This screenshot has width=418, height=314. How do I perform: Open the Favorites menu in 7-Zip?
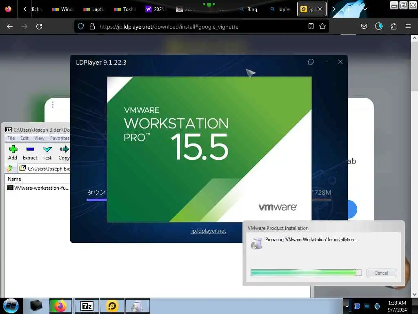pyautogui.click(x=60, y=138)
